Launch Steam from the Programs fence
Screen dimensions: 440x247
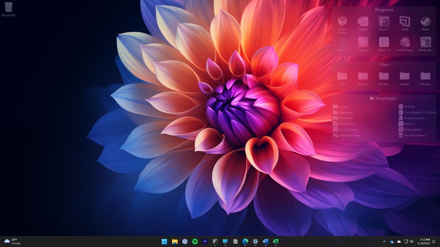[425, 23]
